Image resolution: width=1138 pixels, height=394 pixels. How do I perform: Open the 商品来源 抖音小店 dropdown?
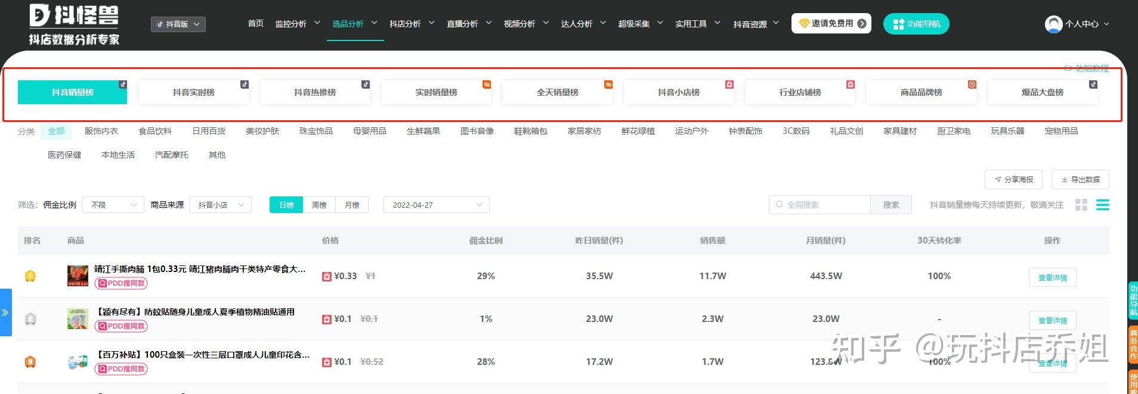(x=221, y=205)
